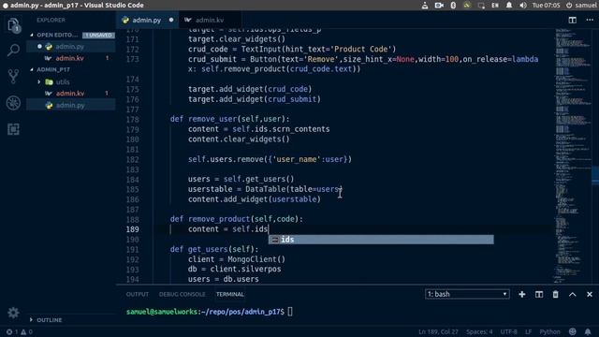
Task: Change language mode Python
Action: point(549,331)
